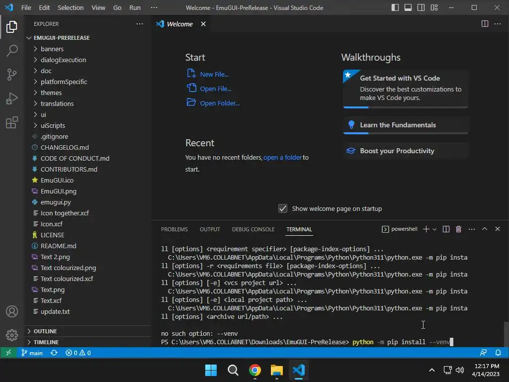The height and width of the screenshot is (382, 509).
Task: Expand the TIMELINE section
Action: 87,342
